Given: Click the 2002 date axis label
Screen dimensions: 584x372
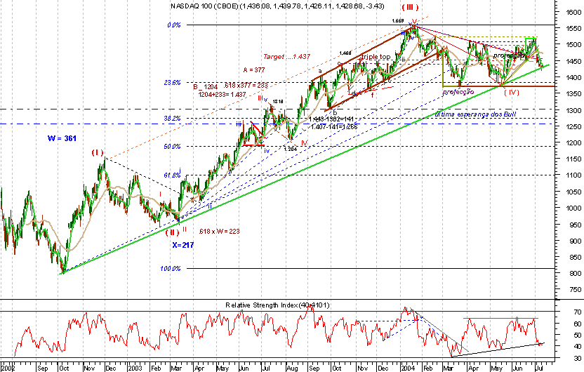Looking at the screenshot, I should coord(8,368).
